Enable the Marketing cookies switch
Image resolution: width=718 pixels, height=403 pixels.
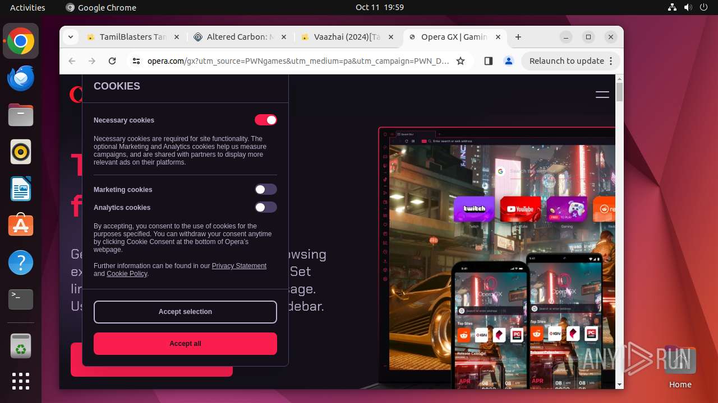[266, 190]
